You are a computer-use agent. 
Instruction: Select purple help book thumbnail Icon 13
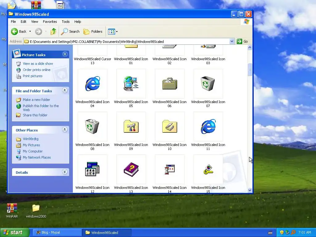(x=131, y=169)
